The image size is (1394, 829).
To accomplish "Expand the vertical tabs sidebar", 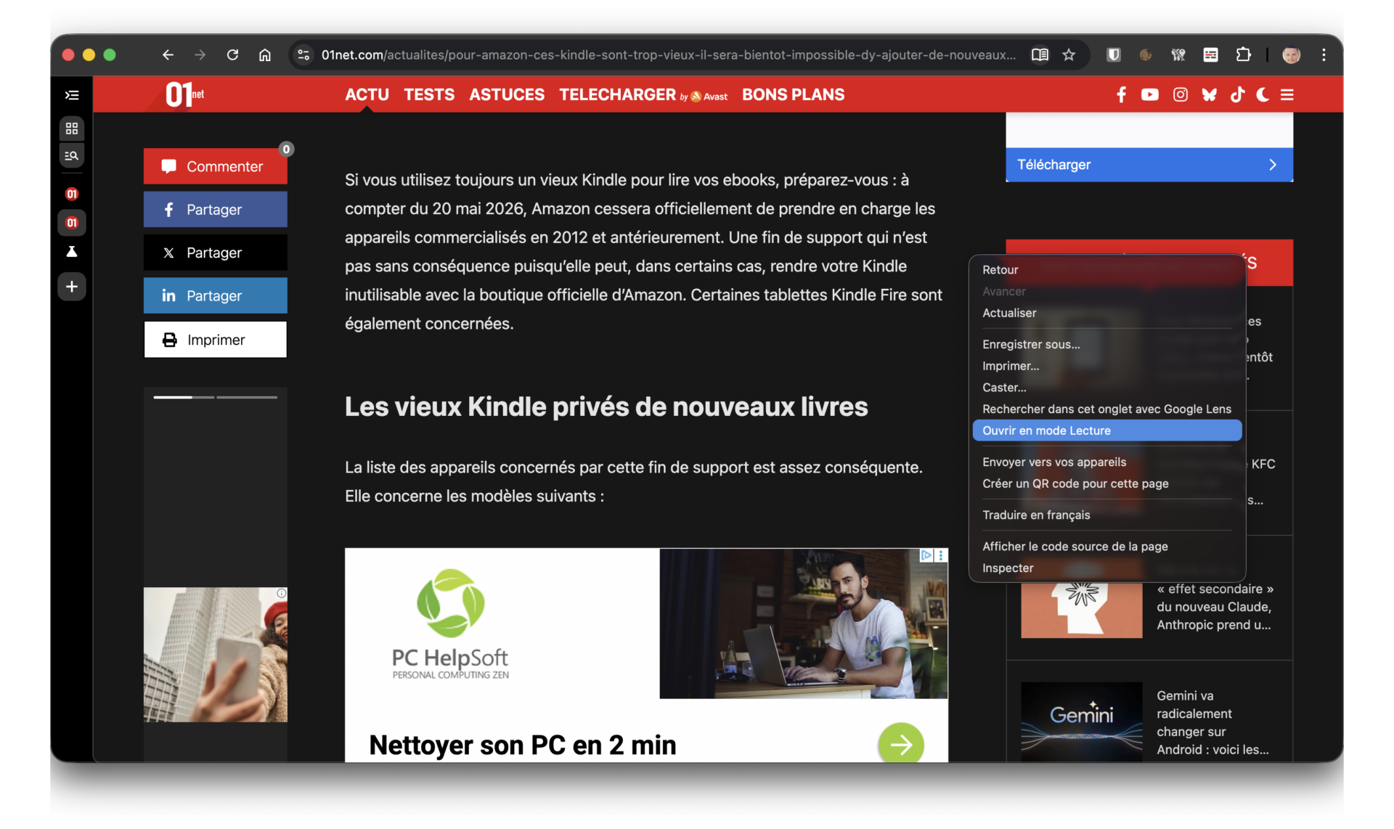I will coord(72,95).
